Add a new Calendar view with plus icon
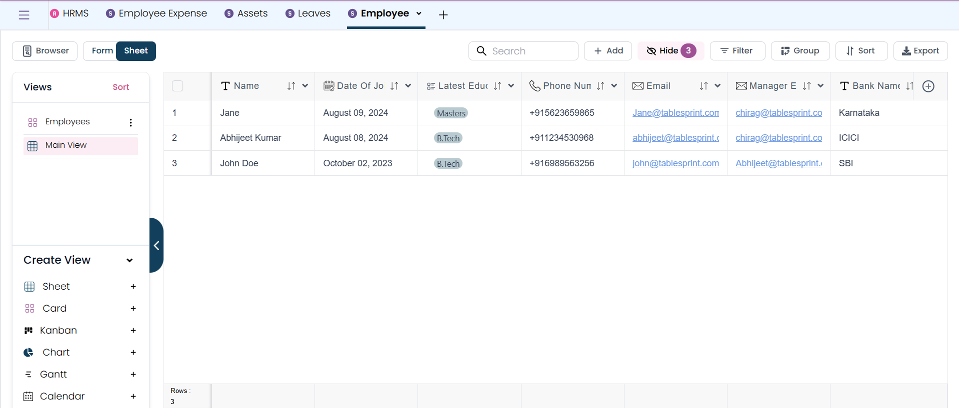 pos(133,397)
